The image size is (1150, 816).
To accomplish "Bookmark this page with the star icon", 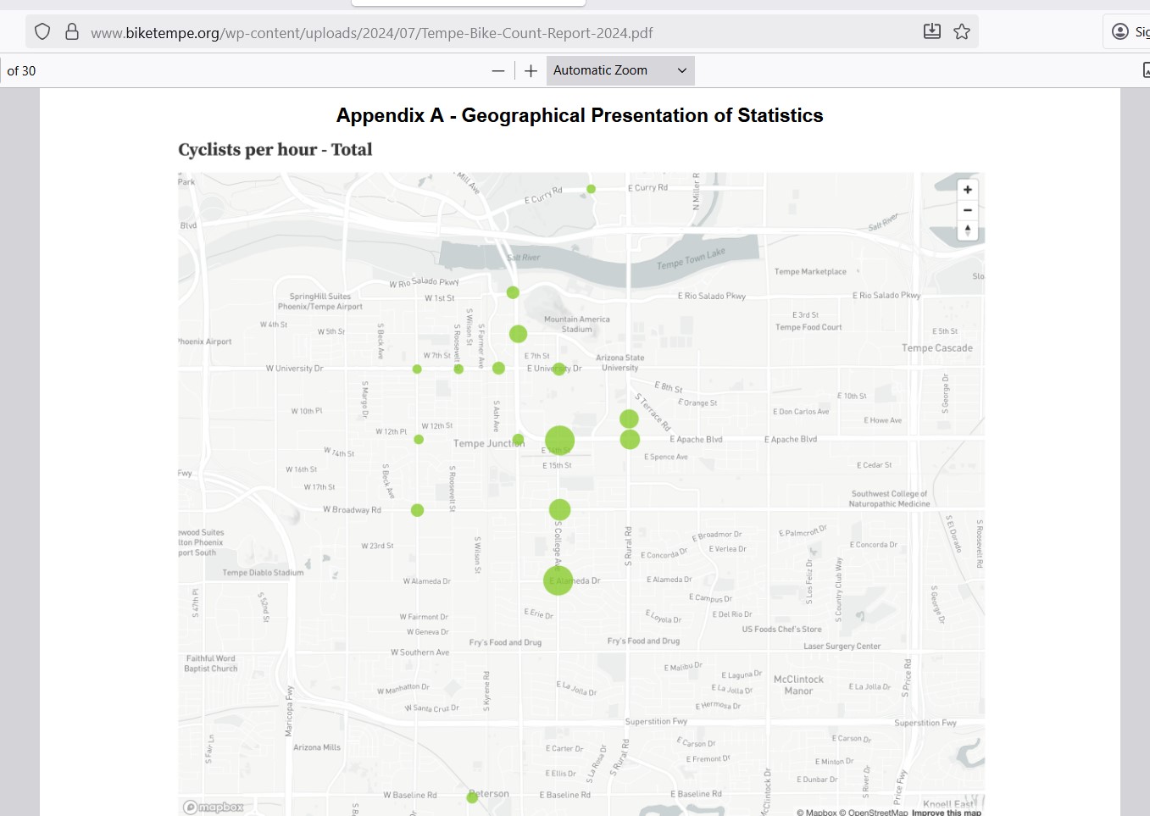I will click(961, 32).
